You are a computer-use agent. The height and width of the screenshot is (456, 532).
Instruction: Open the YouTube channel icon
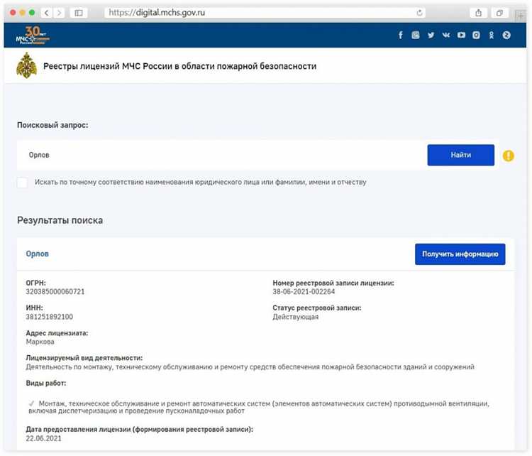461,35
